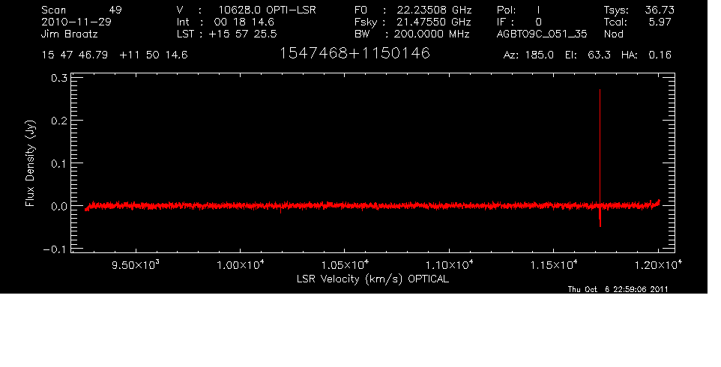Image resolution: width=721 pixels, height=367 pixels.
Task: Click the timestamp Thu Oct 6 22:59:06 2011
Action: (618, 289)
